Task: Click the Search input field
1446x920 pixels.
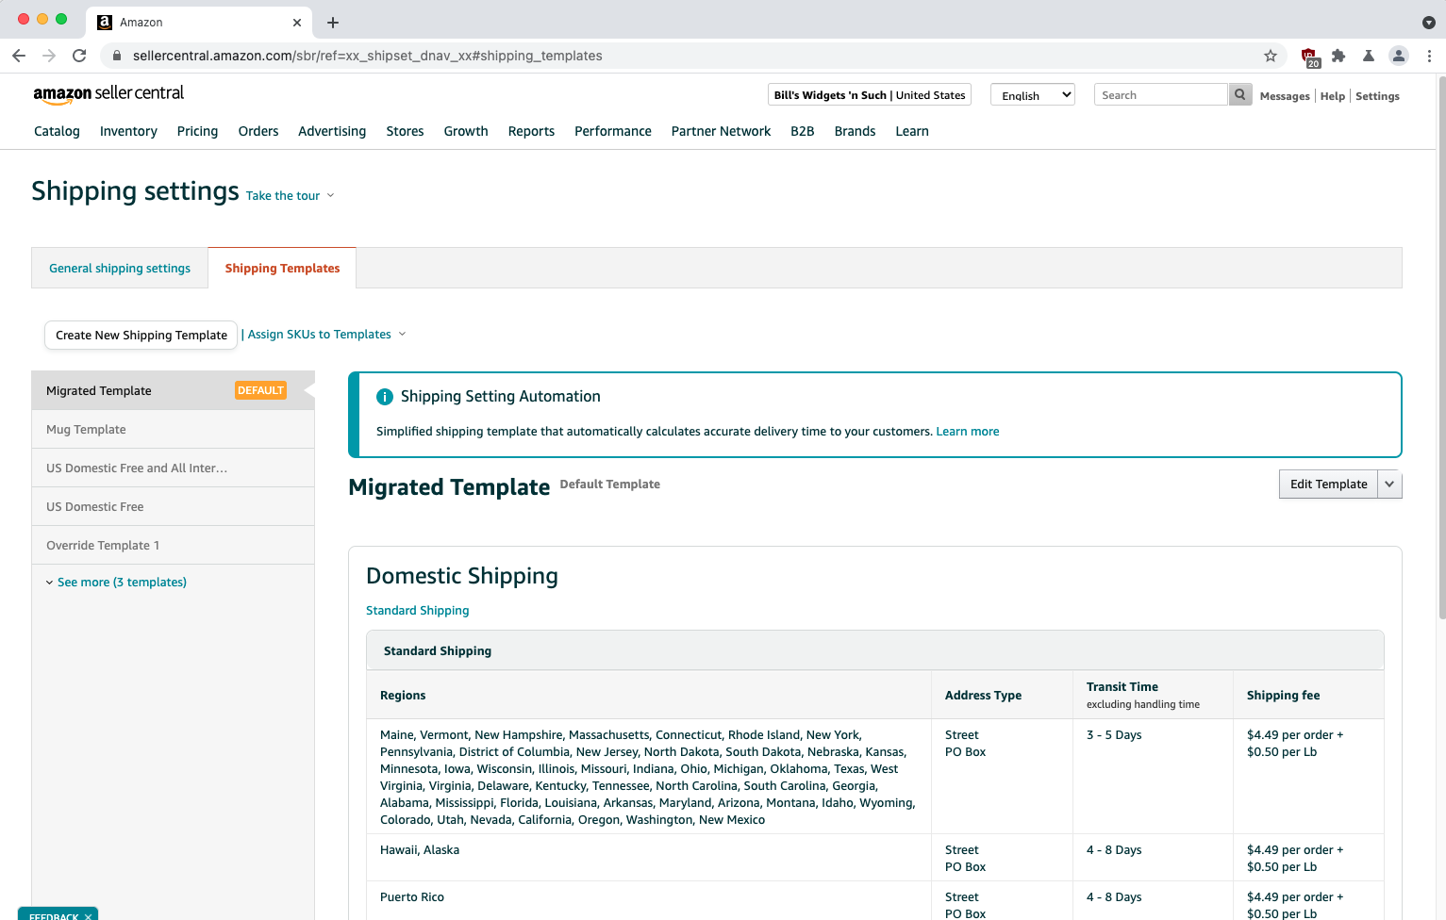Action: click(1160, 94)
